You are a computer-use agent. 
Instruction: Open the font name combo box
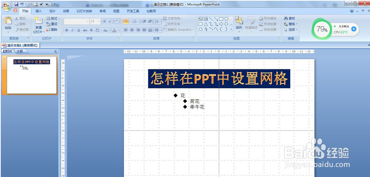76,21
